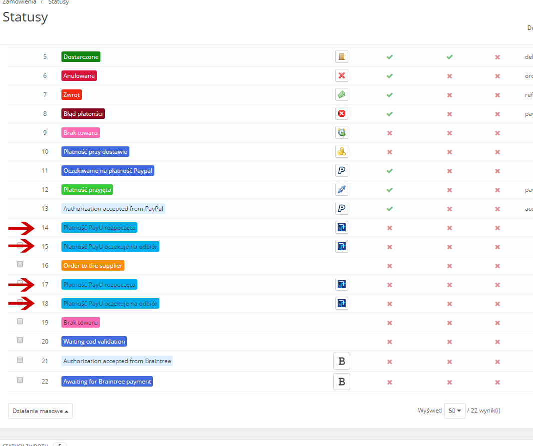Toggle green checkmark in Płatność przyjęta row

390,190
